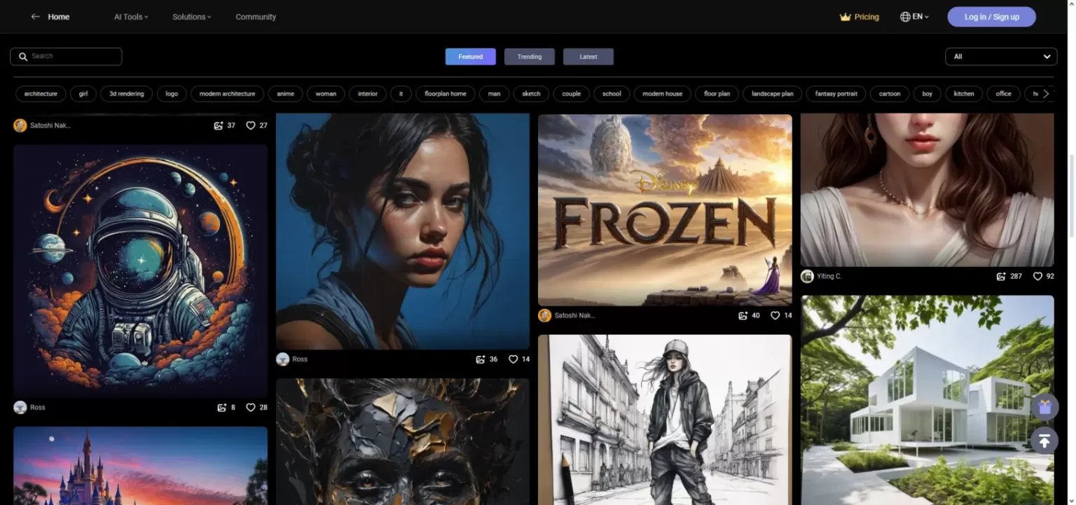The image size is (1076, 505).
Task: Open the All filter dropdown
Action: pos(1001,57)
